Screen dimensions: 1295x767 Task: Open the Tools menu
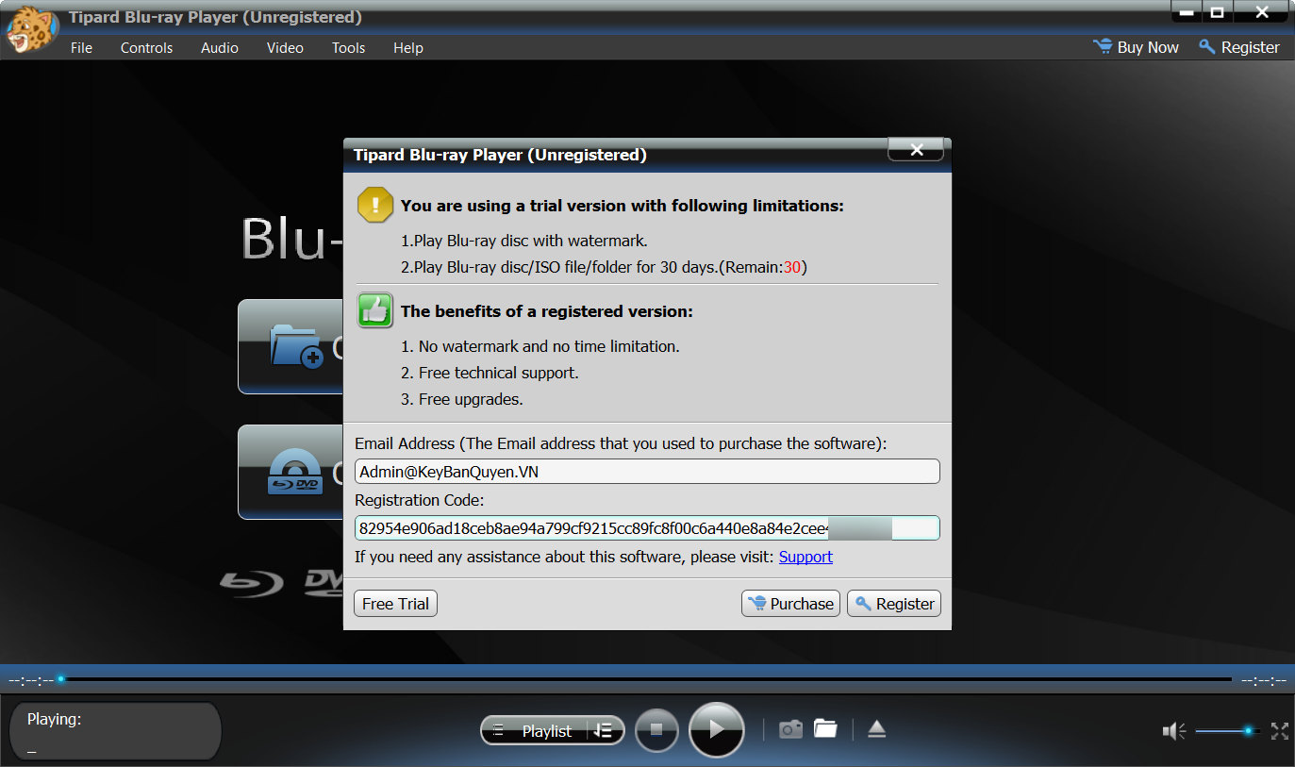pos(349,47)
